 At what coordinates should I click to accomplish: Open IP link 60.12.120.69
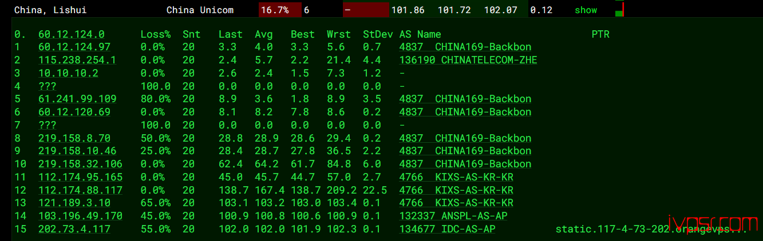(74, 112)
